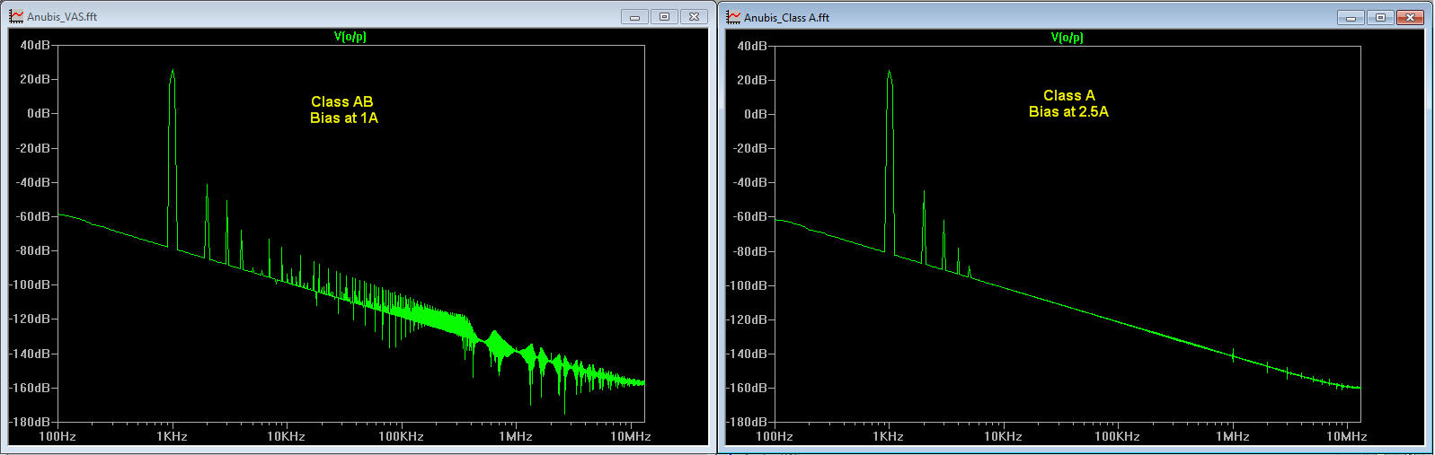This screenshot has height=455, width=1435.
Task: Click the 1KHz axis label in the VAS plot
Action: [x=172, y=437]
